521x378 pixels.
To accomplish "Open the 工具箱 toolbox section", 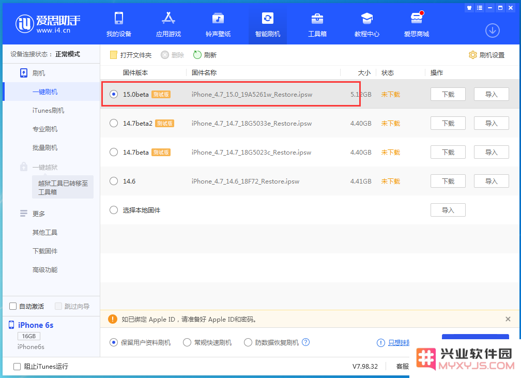I will pos(317,25).
